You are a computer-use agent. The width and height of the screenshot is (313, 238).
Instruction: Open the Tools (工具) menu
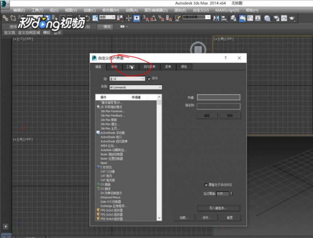click(37, 11)
